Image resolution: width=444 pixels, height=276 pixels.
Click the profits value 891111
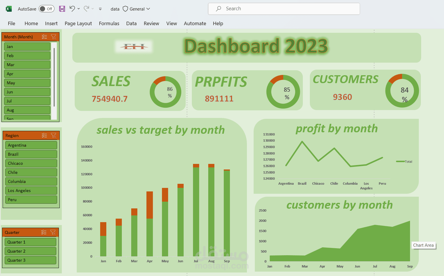[219, 99]
